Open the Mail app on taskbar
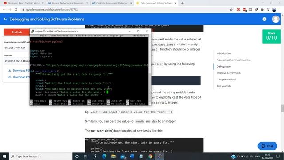Screen dimensions: 284x160 pos(123,156)
